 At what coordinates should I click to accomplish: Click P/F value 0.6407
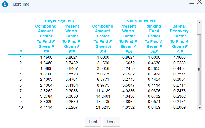(x=72, y=68)
